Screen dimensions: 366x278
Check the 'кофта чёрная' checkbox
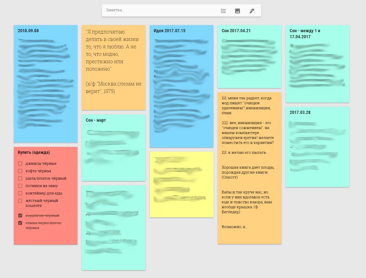20,171
